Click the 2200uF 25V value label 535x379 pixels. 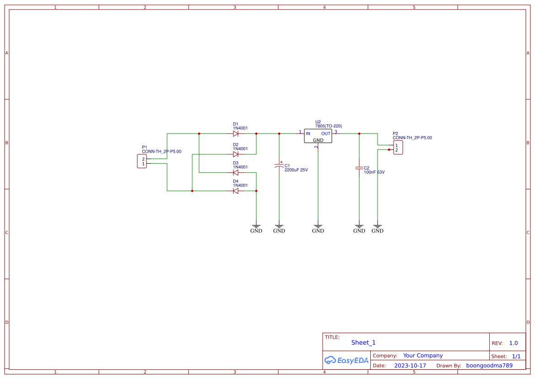296,170
